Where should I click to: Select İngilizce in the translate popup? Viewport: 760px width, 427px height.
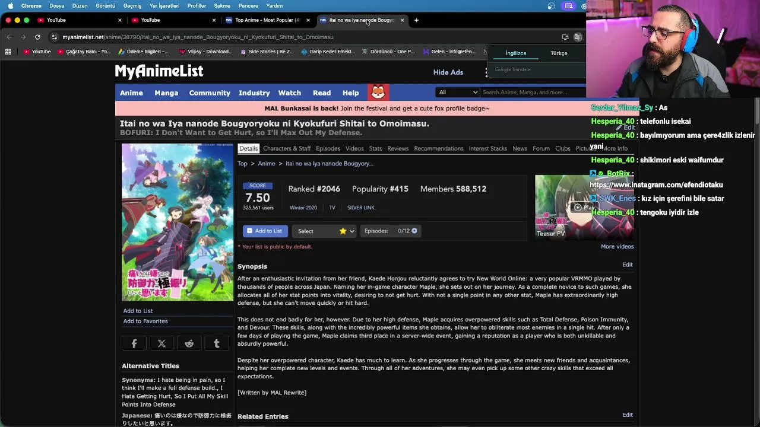[515, 53]
